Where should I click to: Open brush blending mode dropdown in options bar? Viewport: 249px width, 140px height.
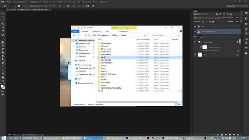(x=38, y=6)
